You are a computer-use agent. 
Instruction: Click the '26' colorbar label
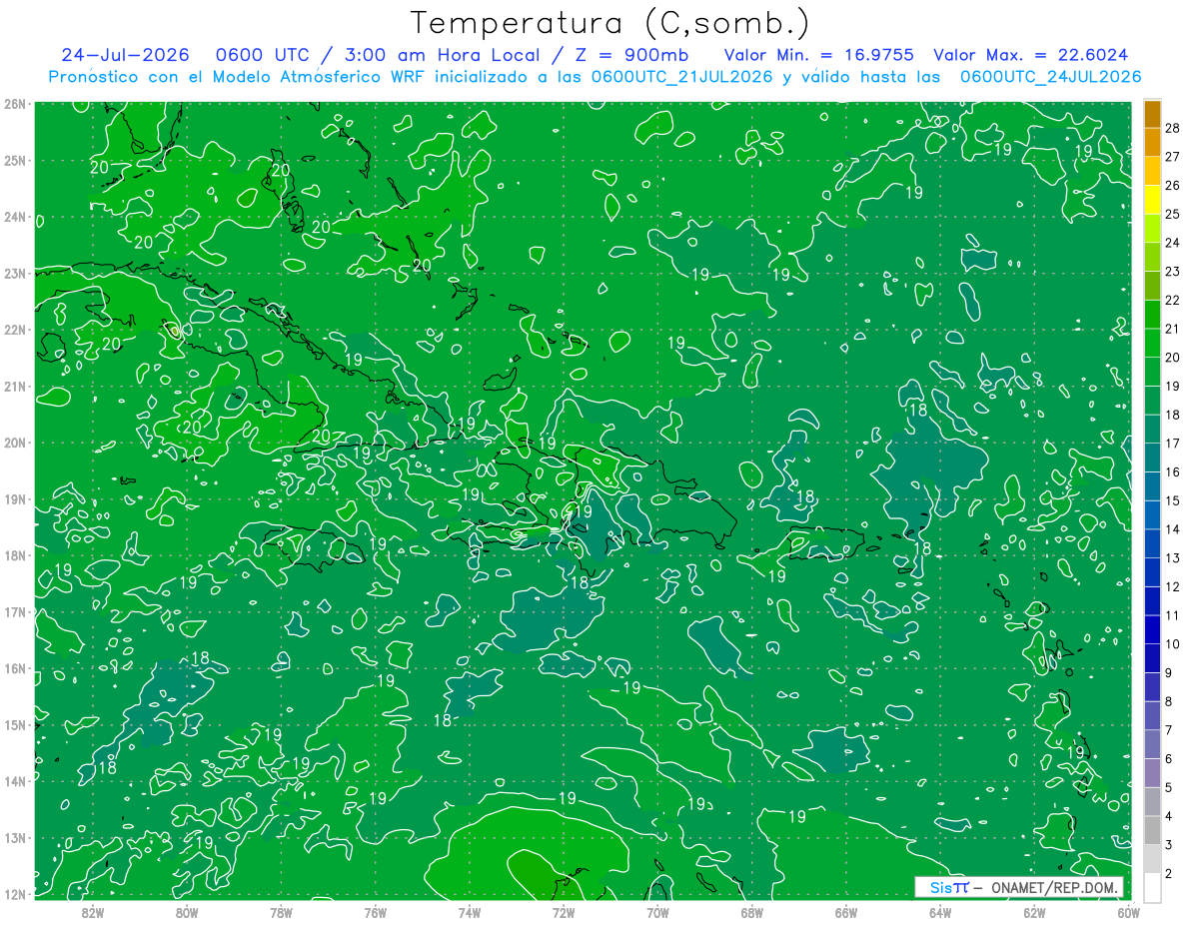click(1173, 186)
